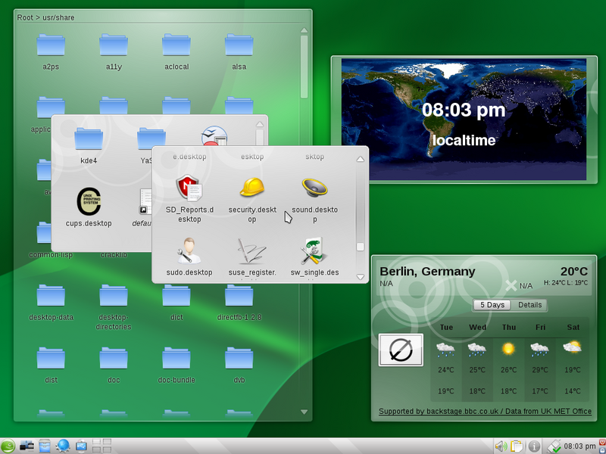606x454 pixels.
Task: Click the backstage.bbc.co.uk data source link
Action: 485,412
